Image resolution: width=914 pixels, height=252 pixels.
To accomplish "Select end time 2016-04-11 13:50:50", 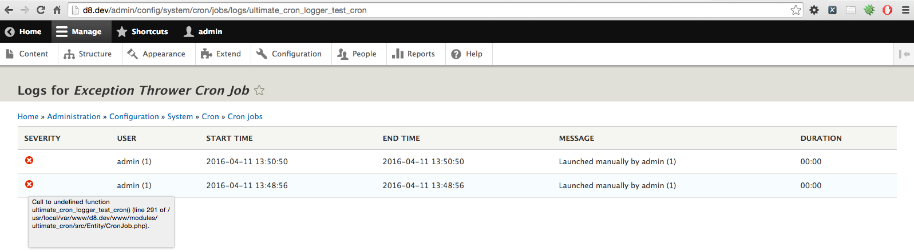I will [x=424, y=162].
